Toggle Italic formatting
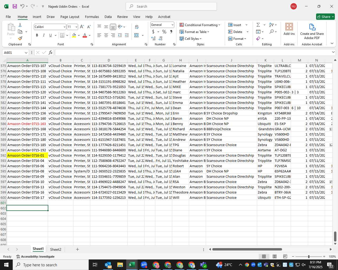This screenshot has width=338, height=270. 44,35
